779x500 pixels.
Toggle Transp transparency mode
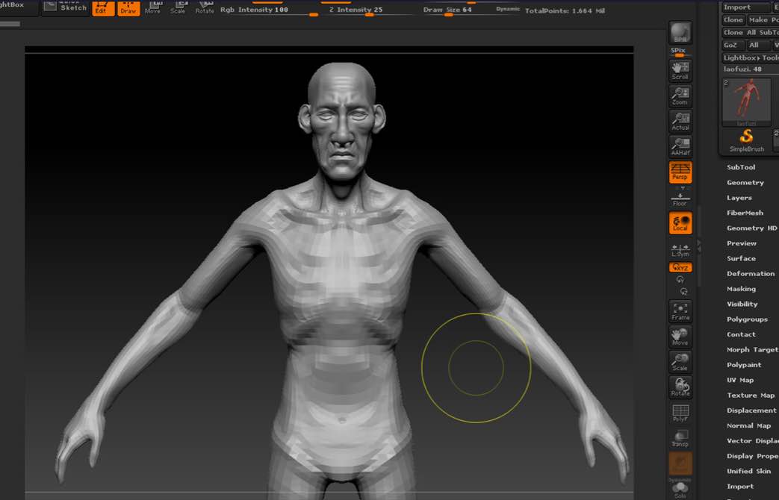pyautogui.click(x=680, y=439)
